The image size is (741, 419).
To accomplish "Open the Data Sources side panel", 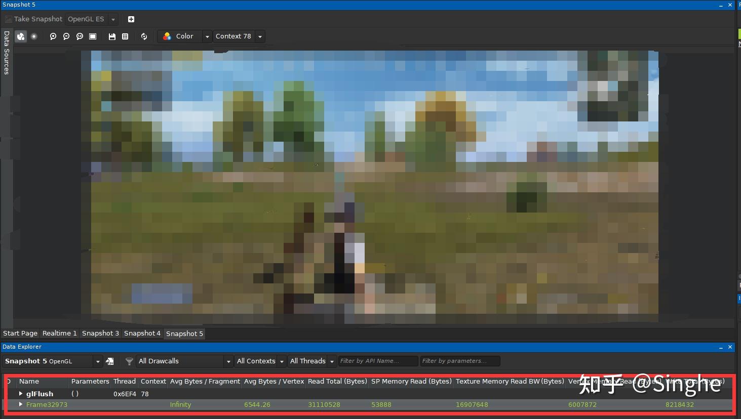I will coord(7,53).
